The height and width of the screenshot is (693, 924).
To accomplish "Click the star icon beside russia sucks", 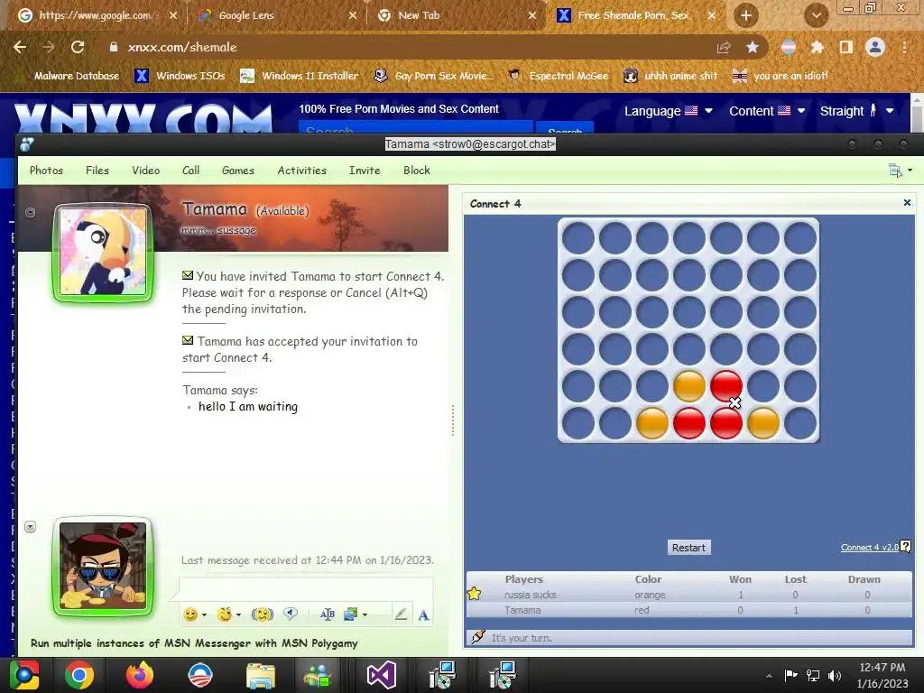I will 474,594.
